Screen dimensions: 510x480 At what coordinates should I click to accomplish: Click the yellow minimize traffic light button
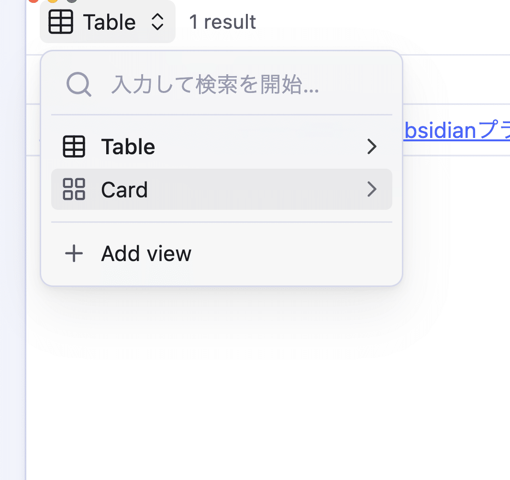tap(52, 2)
